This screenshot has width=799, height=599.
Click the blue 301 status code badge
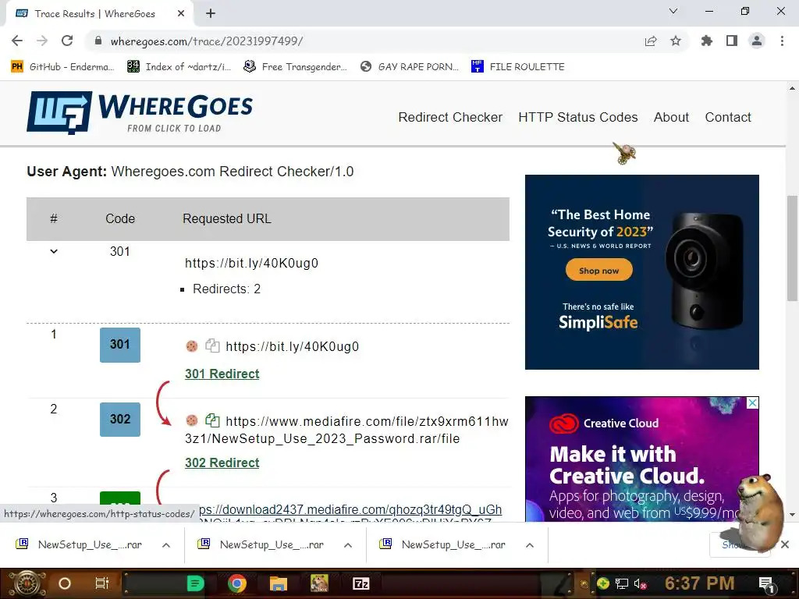point(119,345)
